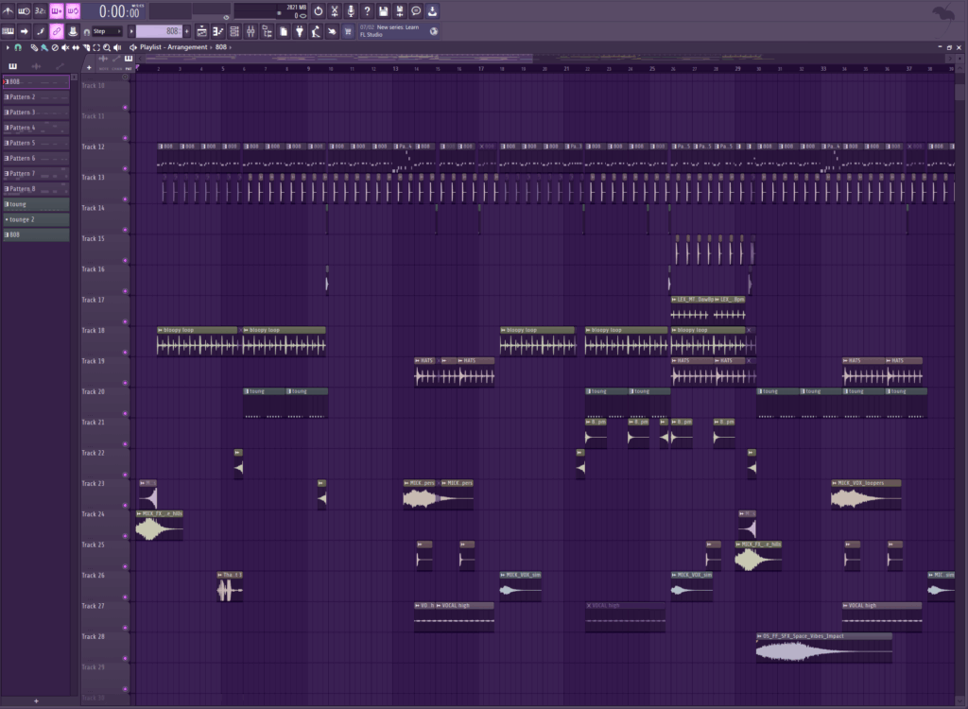The height and width of the screenshot is (709, 968).
Task: Select the Paint brush tool in Playlist
Action: tap(44, 47)
